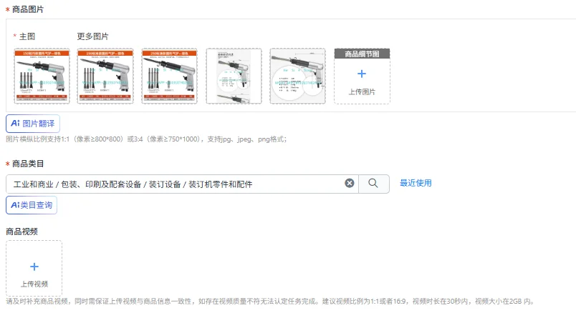
Task: Open 最近使用 recent categories link
Action: coord(416,183)
